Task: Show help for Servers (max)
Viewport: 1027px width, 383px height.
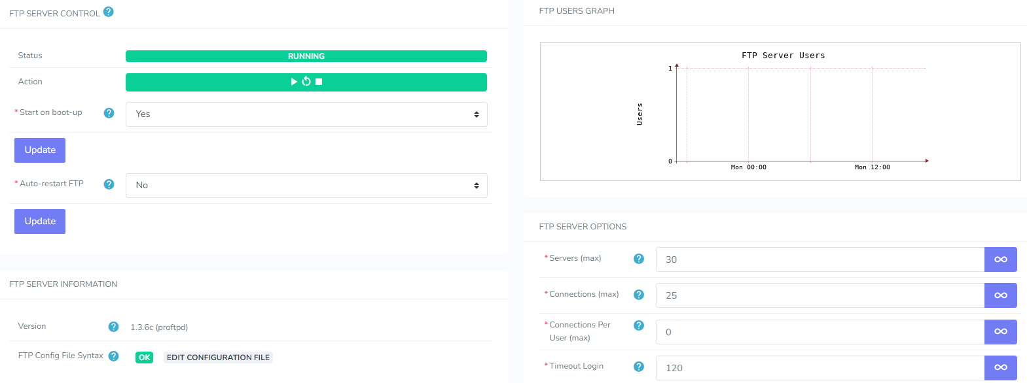Action: coord(639,259)
